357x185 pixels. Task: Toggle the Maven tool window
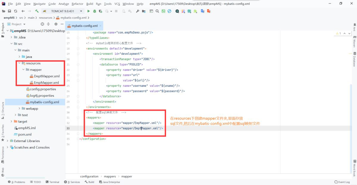click(354, 41)
